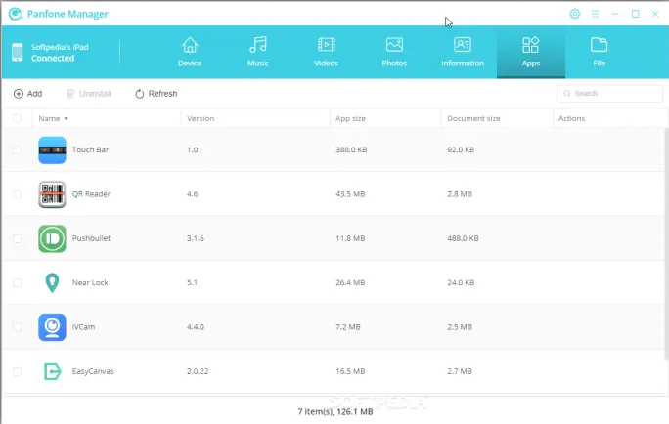Click the 7.2 MB app size
669x424 pixels.
348,327
